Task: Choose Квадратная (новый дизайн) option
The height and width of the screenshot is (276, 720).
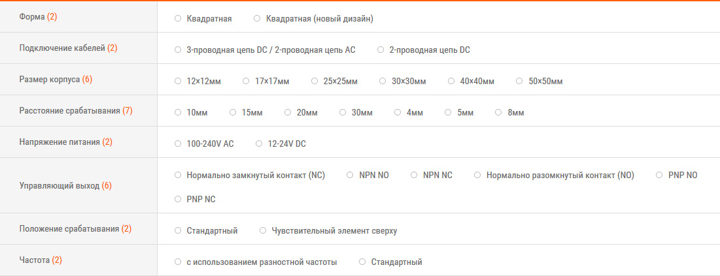Action: [x=257, y=19]
